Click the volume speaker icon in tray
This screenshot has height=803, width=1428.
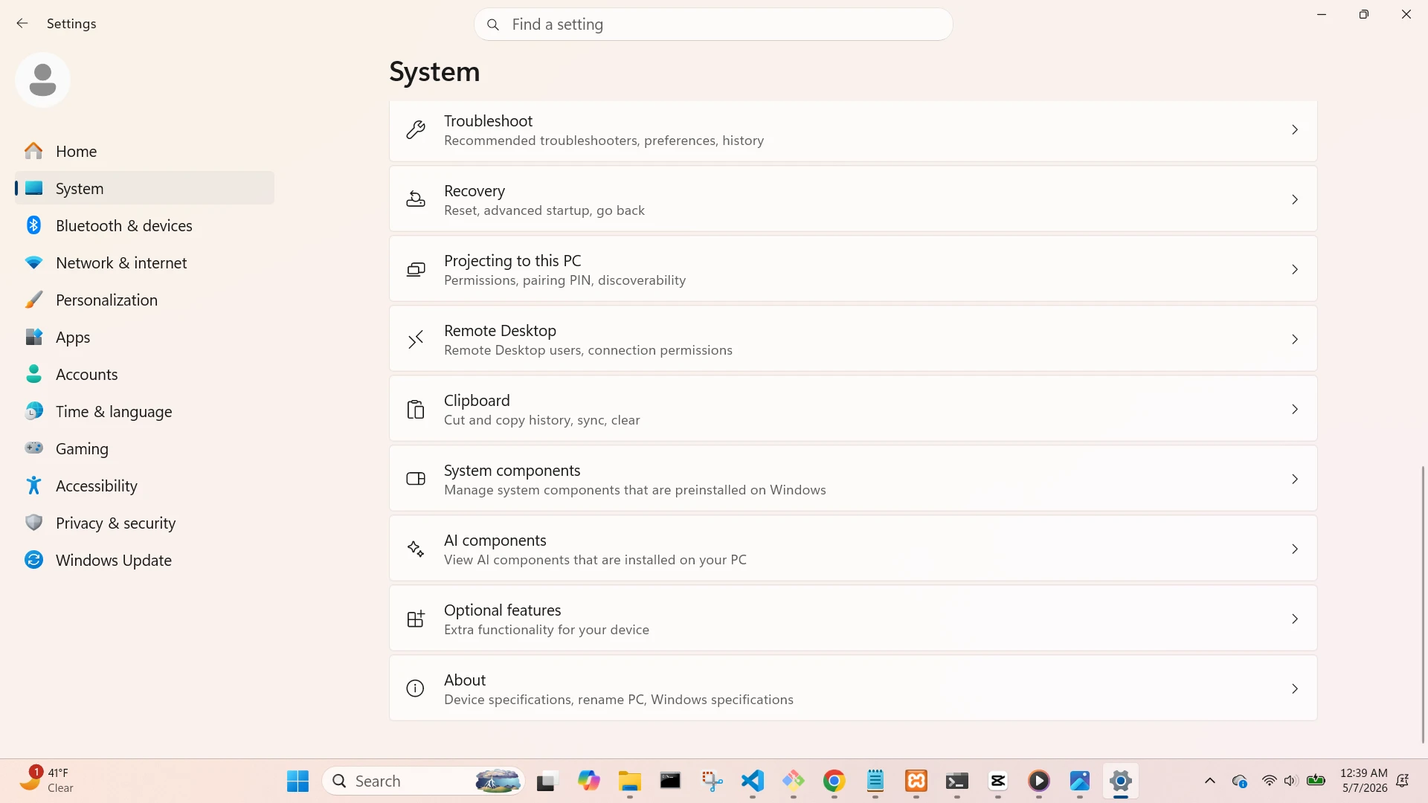(x=1290, y=781)
